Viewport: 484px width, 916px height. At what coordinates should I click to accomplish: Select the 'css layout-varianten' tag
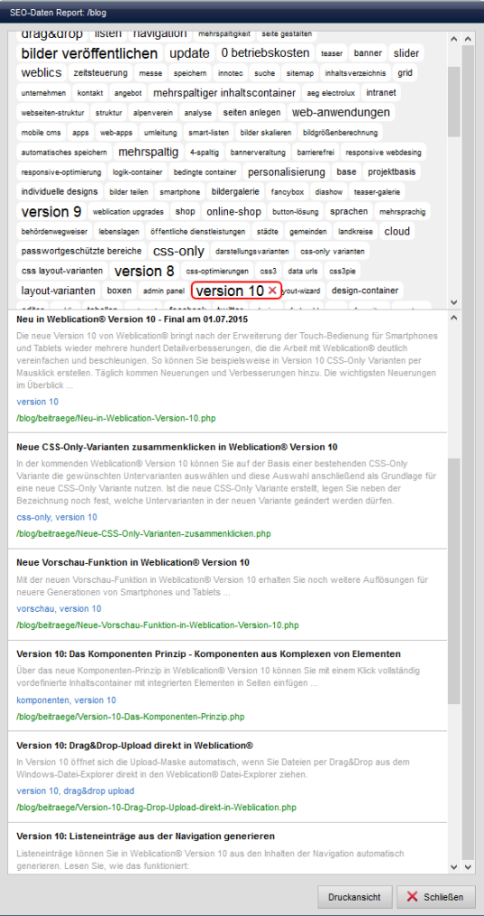click(x=62, y=271)
